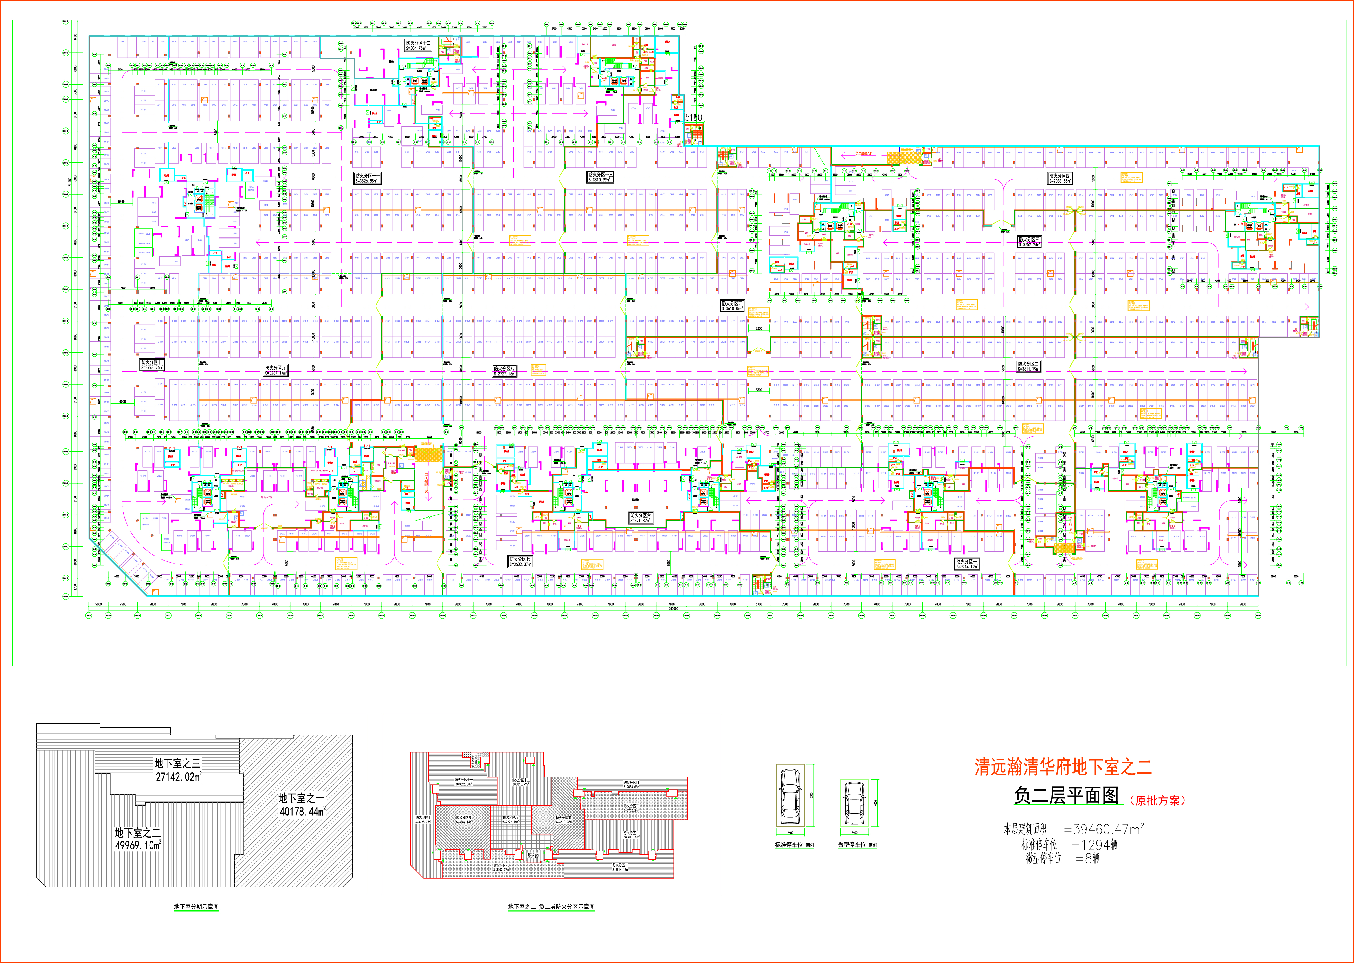Viewport: 1354px width, 963px height.
Task: Click 防火分区八 in the red fire-zone schematic
Action: click(x=510, y=819)
